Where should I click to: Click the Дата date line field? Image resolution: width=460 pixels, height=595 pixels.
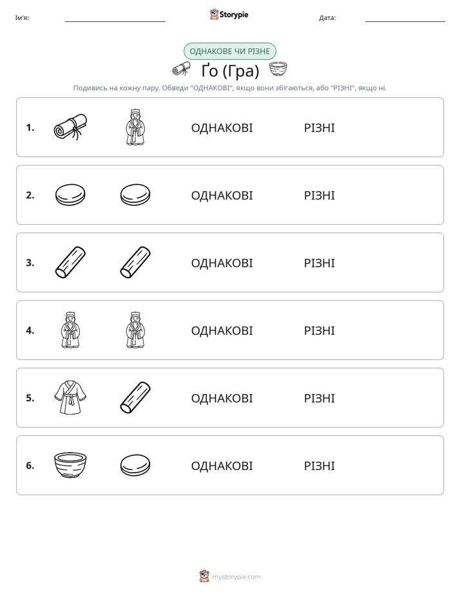(405, 18)
